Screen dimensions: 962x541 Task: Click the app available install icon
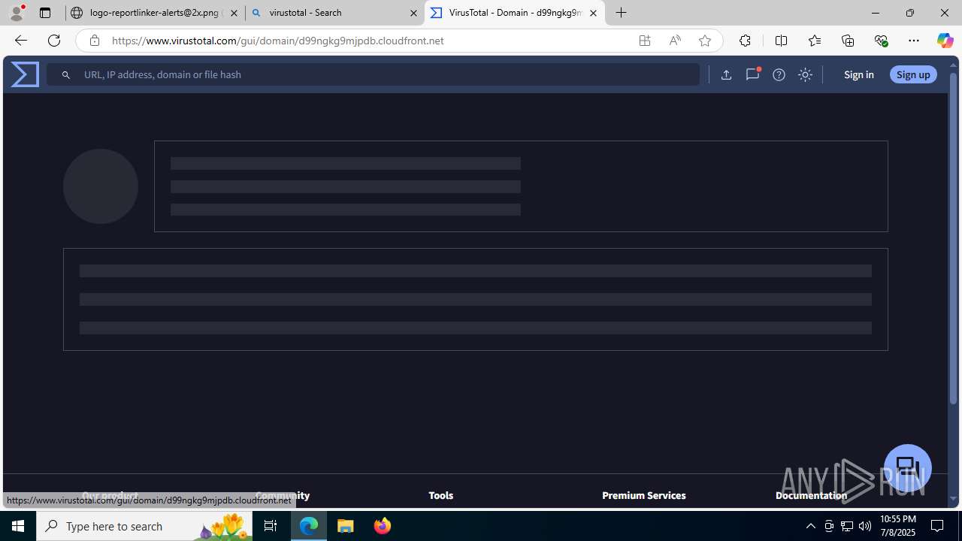[645, 41]
